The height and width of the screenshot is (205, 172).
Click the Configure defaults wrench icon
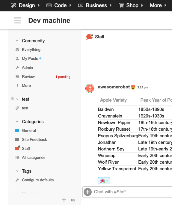tap(17, 180)
